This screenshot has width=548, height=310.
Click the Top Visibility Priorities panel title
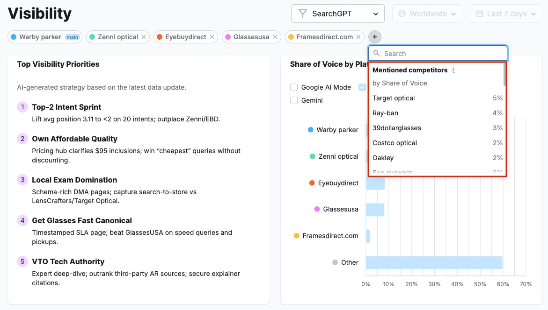pos(58,64)
